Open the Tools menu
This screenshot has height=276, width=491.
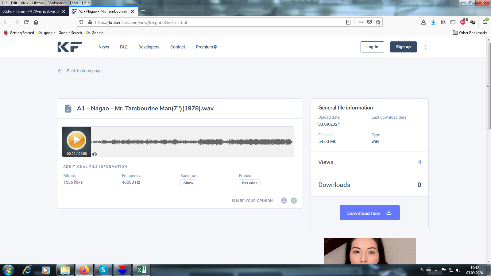click(74, 3)
